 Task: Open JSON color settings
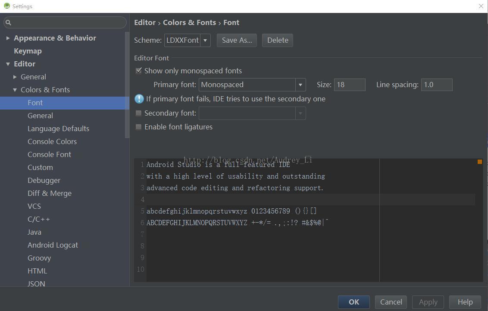tap(36, 284)
